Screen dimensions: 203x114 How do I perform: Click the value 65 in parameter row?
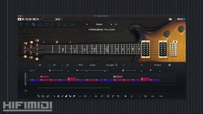[68, 65]
